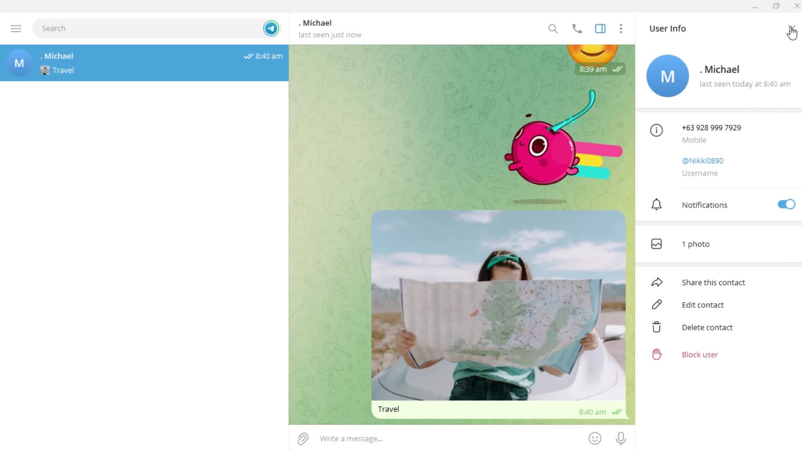Viewport: 802px width, 451px height.
Task: Select the attachment paperclip icon
Action: [x=302, y=438]
